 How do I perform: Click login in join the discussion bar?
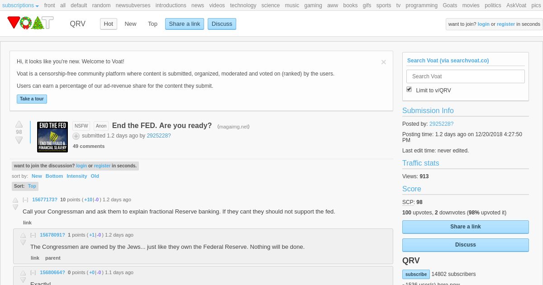[81, 166]
